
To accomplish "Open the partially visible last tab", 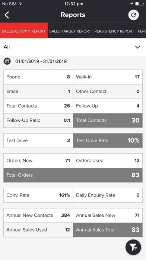I will coord(142,31).
